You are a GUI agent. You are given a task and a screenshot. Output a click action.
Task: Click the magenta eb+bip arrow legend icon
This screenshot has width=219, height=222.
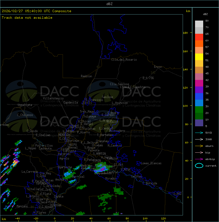(199, 159)
